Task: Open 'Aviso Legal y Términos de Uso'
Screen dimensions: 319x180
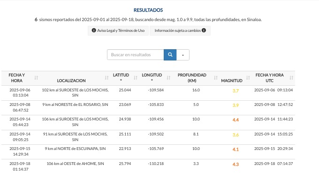Action: 118,30
